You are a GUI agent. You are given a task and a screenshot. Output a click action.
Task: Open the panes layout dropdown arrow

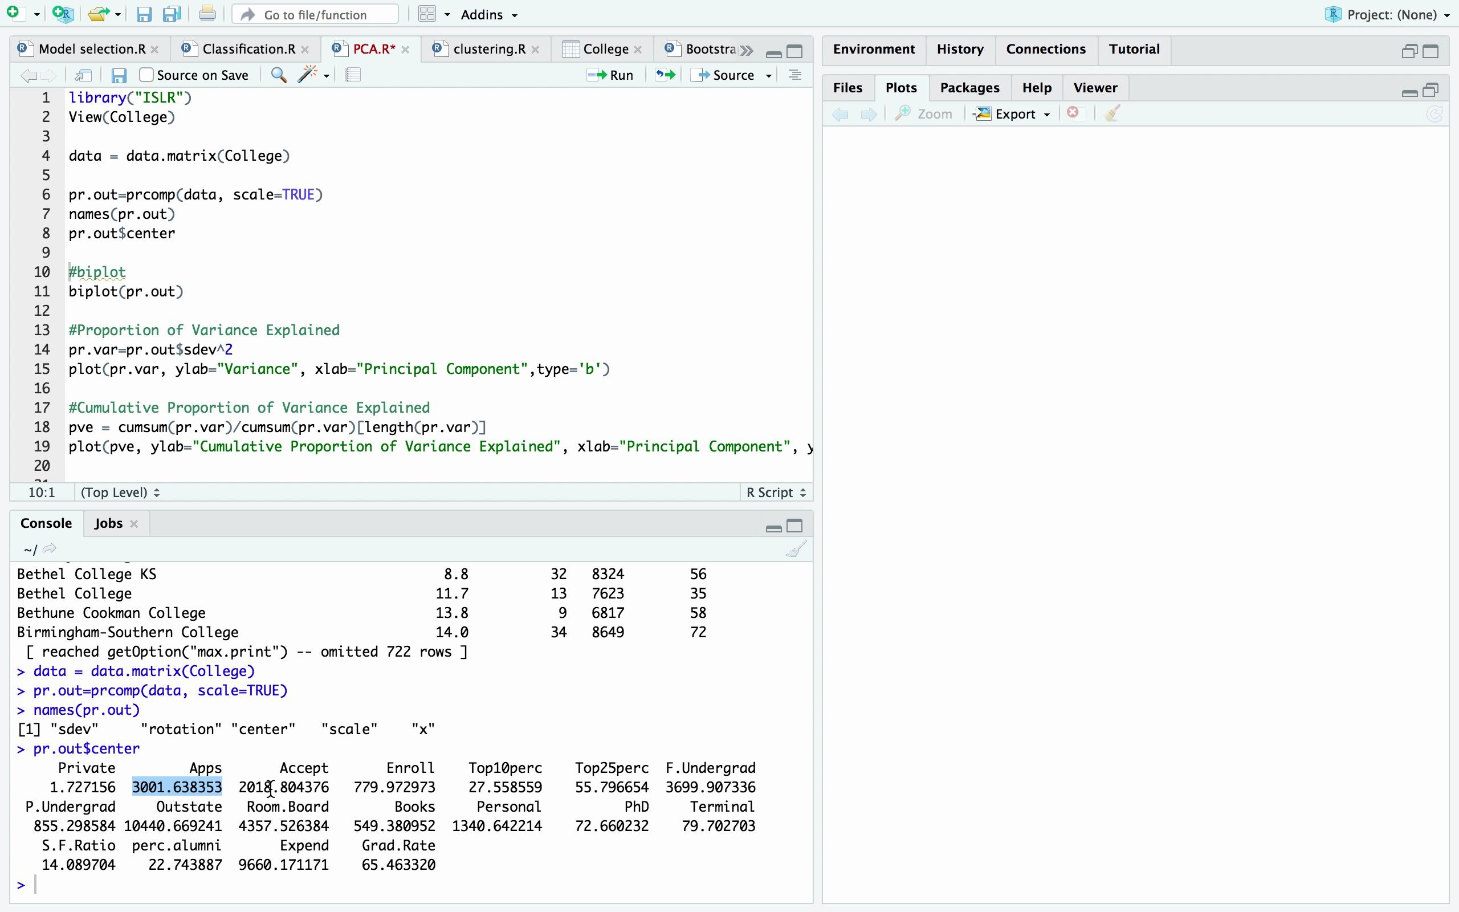(447, 14)
